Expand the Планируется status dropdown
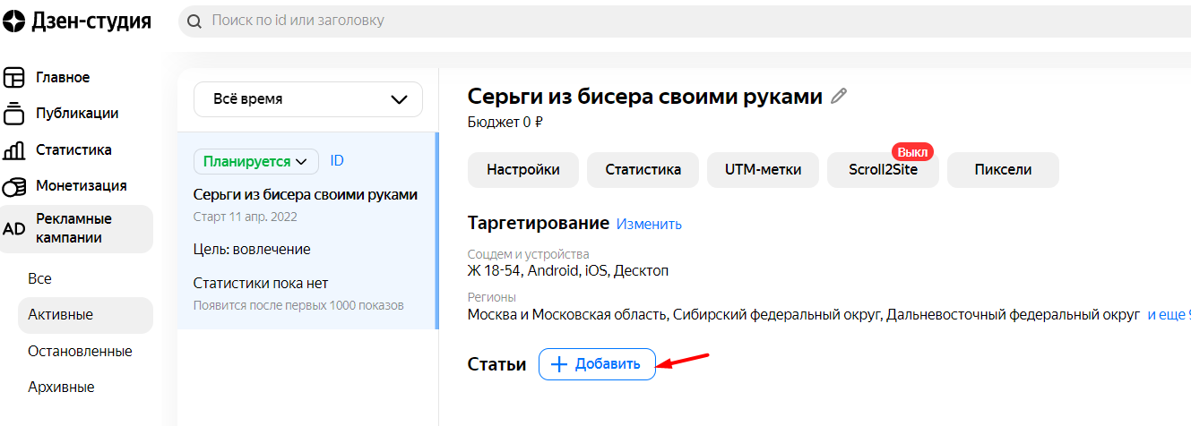The height and width of the screenshot is (426, 1191). [256, 161]
